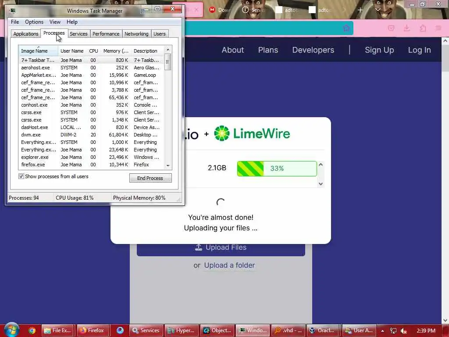The height and width of the screenshot is (337, 449).
Task: Select the aerohost.exe process row
Action: pos(92,68)
